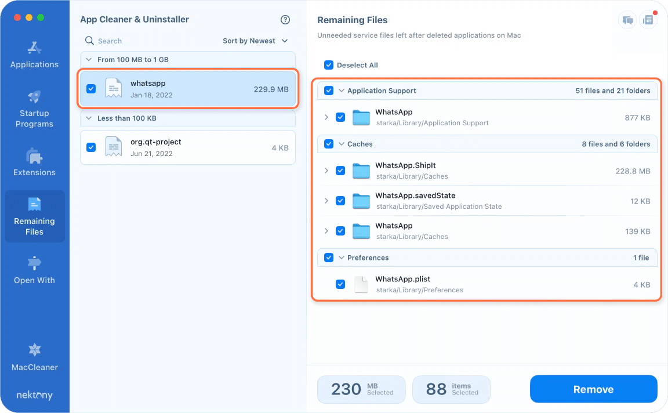Open the chat feedback icon
Viewport: 668px width, 413px height.
[627, 20]
